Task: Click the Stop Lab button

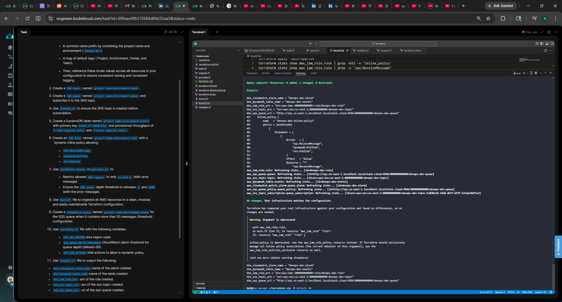Action: click(x=530, y=32)
